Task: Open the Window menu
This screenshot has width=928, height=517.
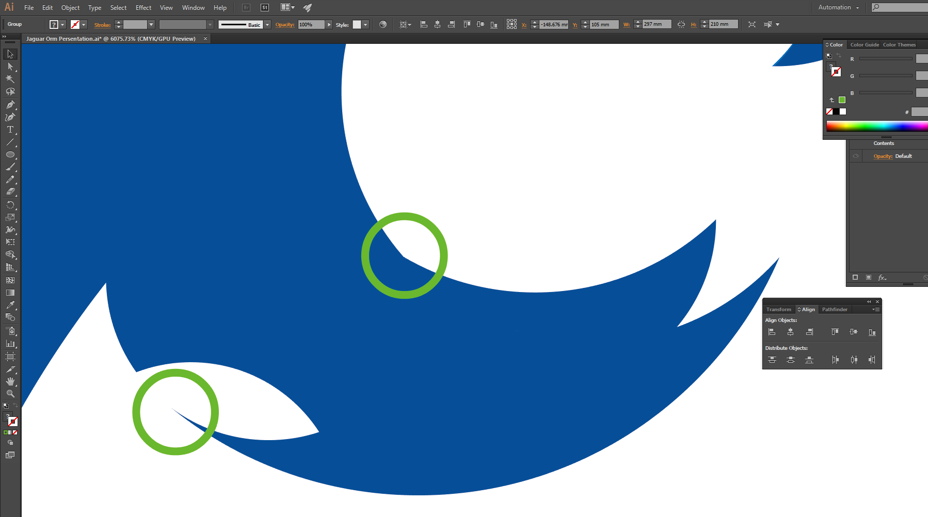Action: [x=194, y=8]
